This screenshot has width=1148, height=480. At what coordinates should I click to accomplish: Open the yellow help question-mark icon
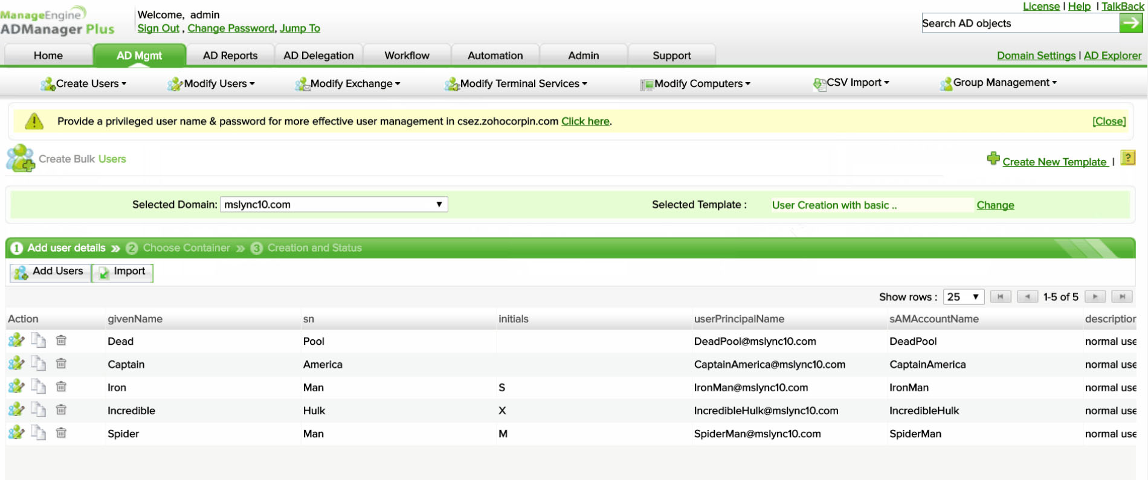click(1127, 158)
